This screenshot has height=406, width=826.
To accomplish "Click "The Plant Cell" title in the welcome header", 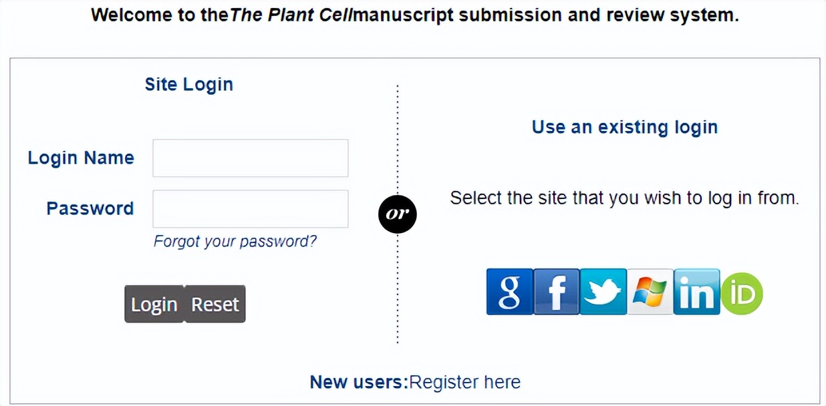I will (291, 15).
